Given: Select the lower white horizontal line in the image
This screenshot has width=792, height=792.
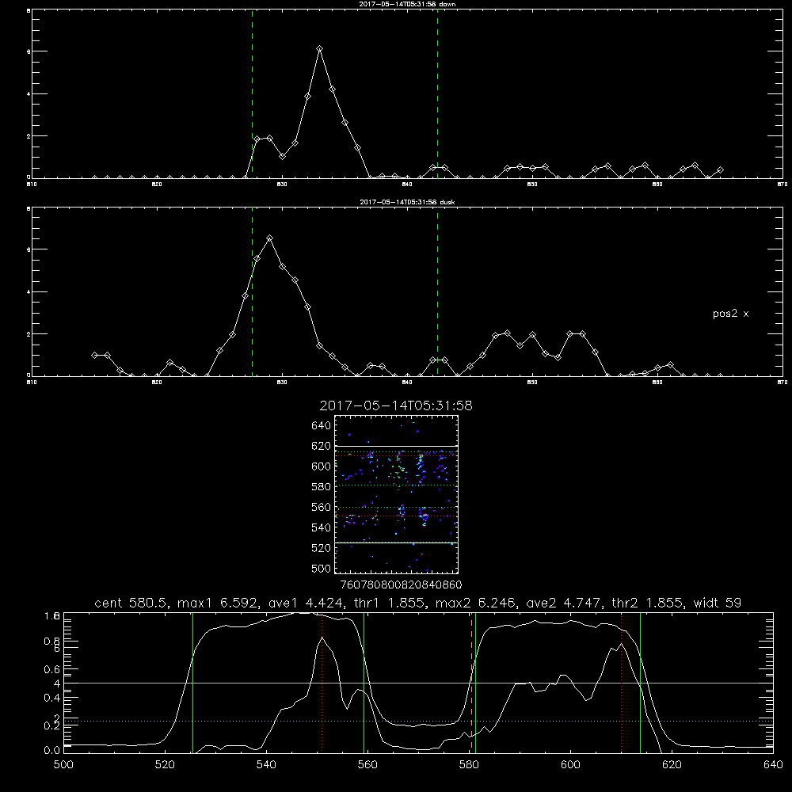Looking at the screenshot, I should click(396, 543).
